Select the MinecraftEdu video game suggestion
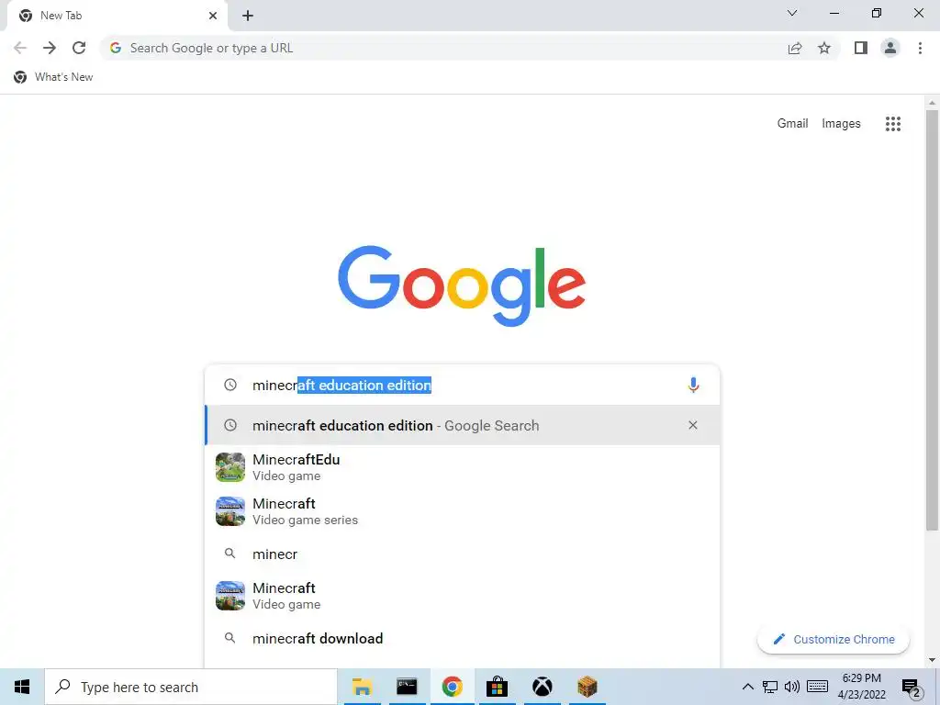Viewport: 940px width, 705px height. [463, 467]
